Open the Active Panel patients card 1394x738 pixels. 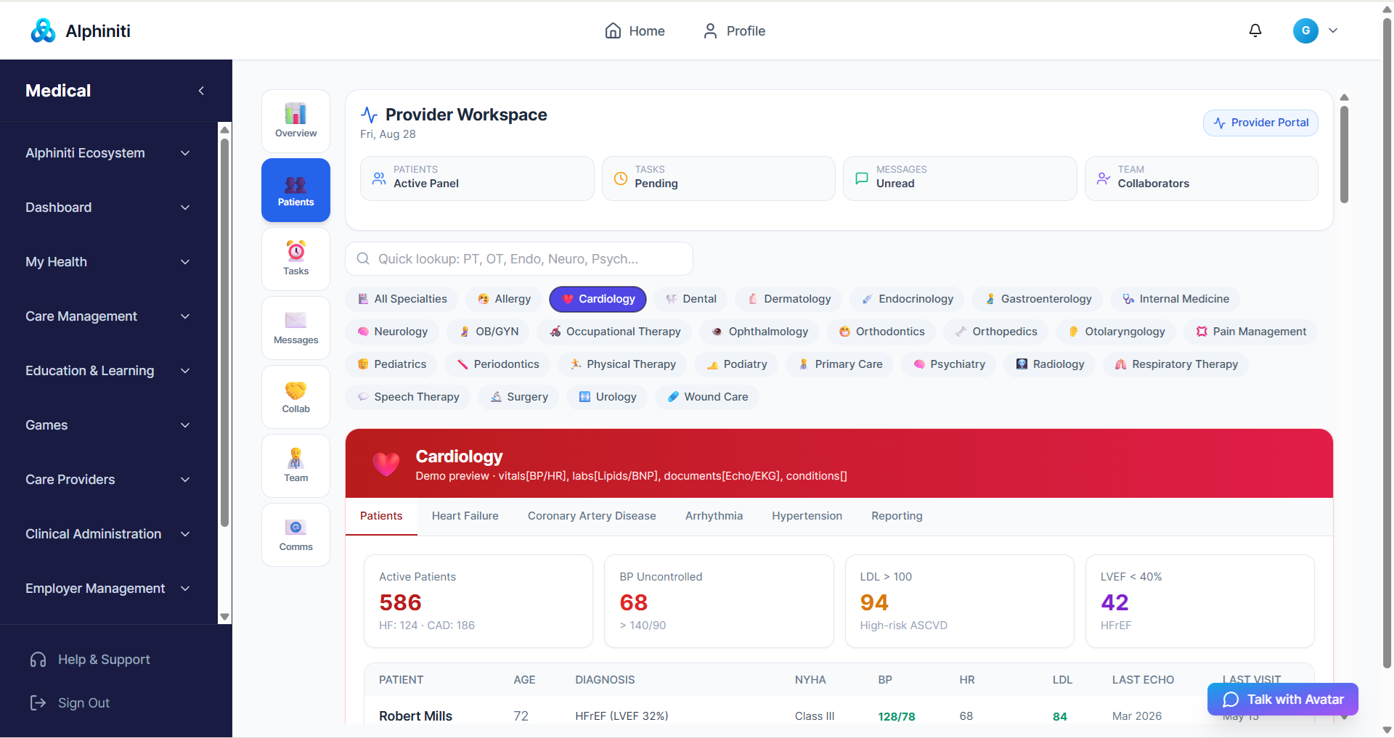(477, 179)
